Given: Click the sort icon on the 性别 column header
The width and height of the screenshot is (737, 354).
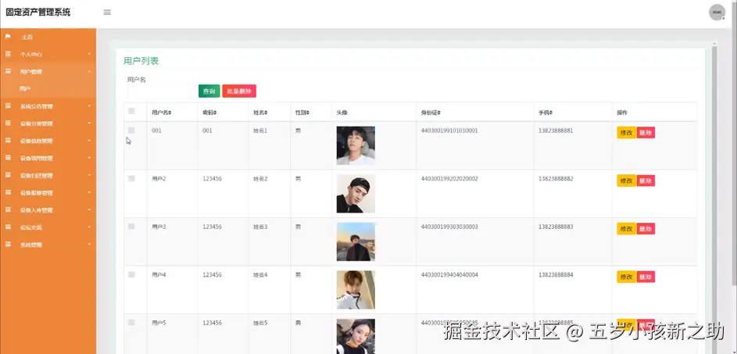Looking at the screenshot, I should 308,113.
